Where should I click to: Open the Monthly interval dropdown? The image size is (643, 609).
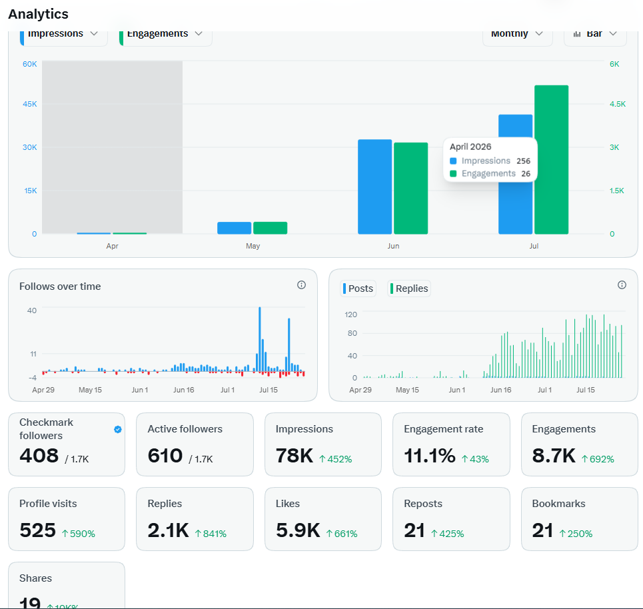[x=517, y=36]
